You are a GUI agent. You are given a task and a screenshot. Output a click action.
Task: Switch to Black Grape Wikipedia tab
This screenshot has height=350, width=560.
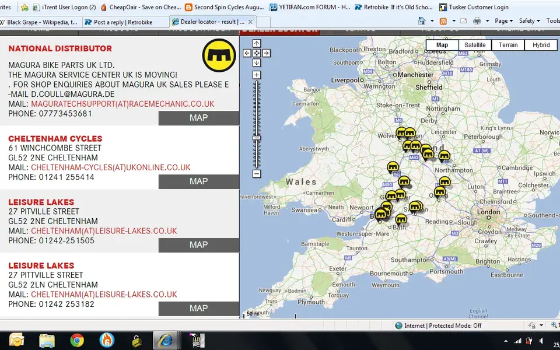(40, 22)
